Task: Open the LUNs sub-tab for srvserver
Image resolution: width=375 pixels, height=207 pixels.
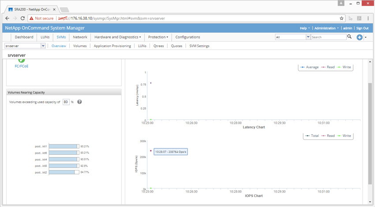Action: click(142, 46)
